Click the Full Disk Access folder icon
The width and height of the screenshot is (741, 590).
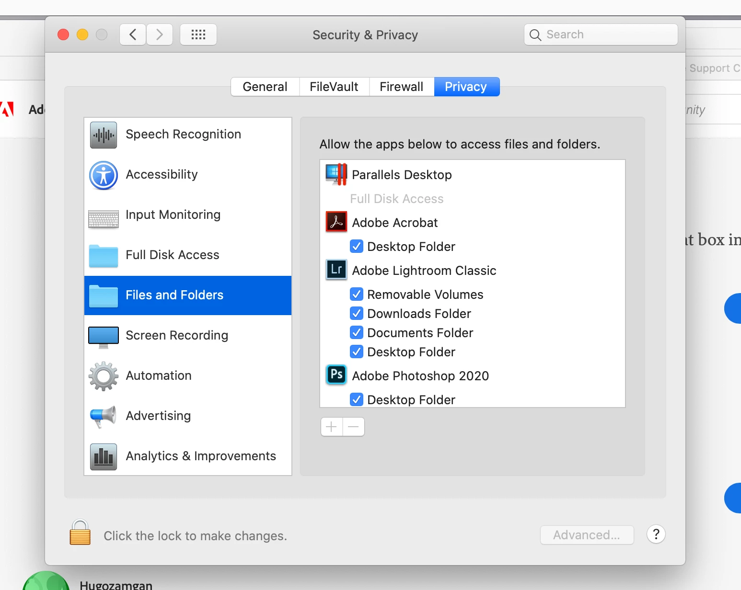[x=104, y=256]
